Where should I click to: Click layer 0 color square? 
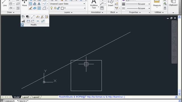coord(62,8)
